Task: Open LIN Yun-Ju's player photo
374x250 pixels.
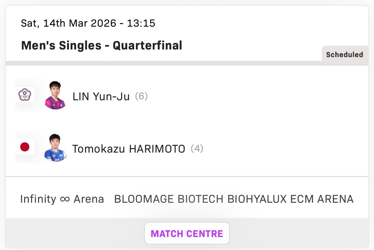Action: click(x=55, y=95)
